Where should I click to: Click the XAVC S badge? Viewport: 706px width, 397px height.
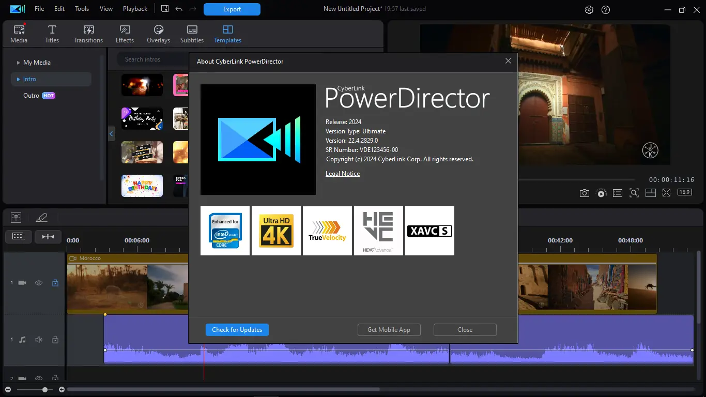429,231
